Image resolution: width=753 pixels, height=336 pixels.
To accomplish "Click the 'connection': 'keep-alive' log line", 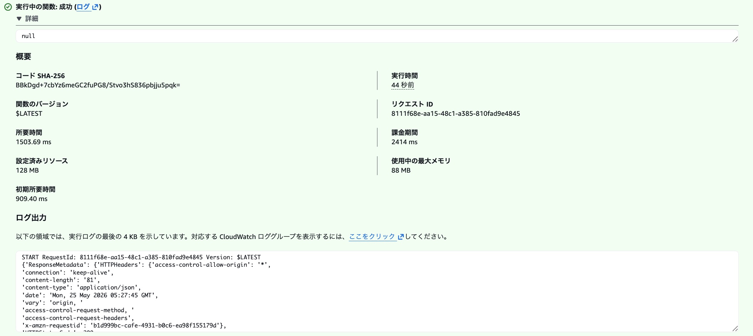I will pyautogui.click(x=68, y=272).
